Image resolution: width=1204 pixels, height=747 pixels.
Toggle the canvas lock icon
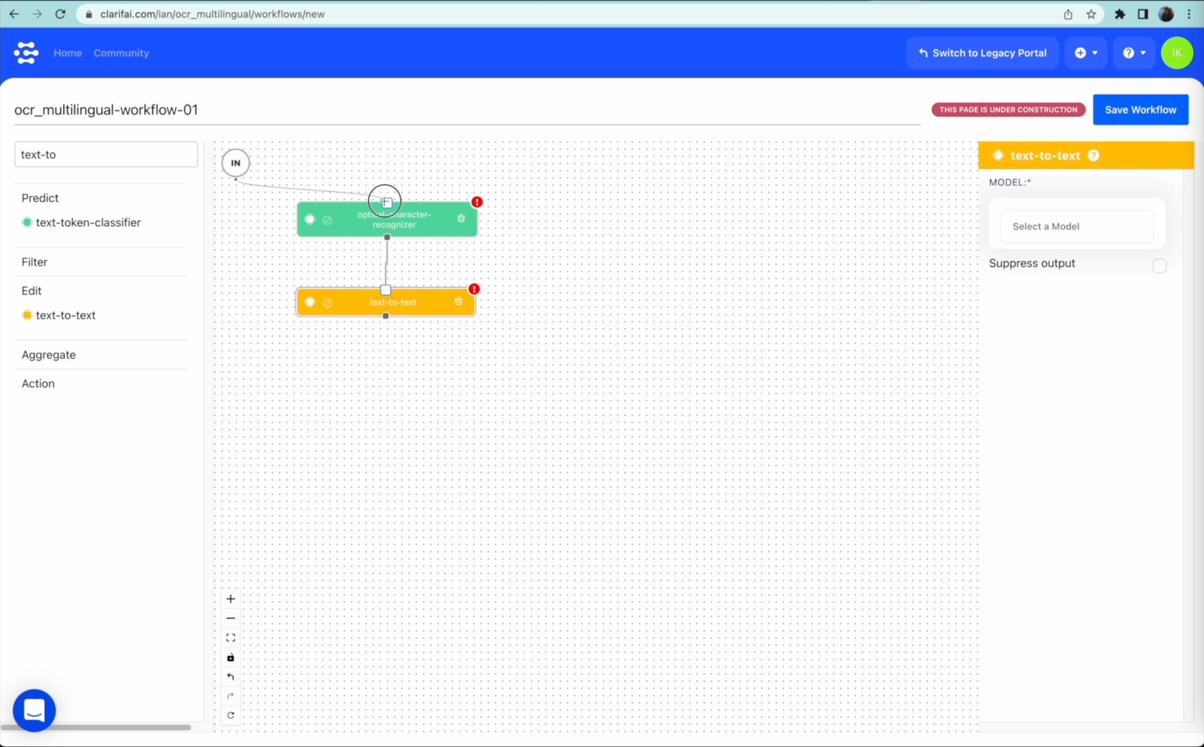230,657
